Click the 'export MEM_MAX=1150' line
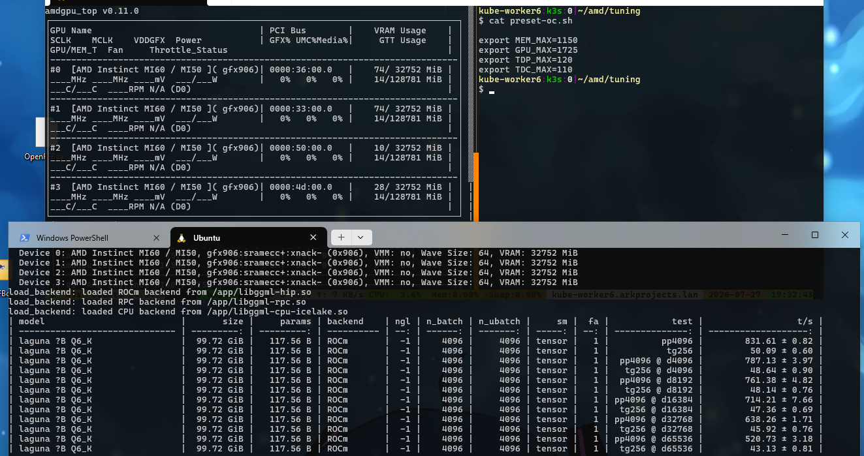This screenshot has height=456, width=864. pos(528,40)
